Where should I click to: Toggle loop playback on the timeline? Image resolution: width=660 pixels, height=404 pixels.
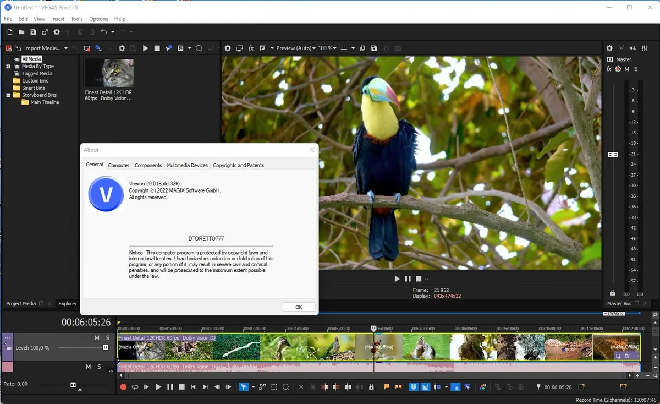coord(135,387)
